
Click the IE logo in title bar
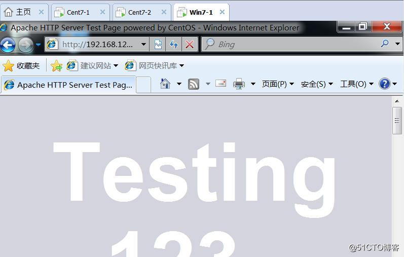(4, 27)
